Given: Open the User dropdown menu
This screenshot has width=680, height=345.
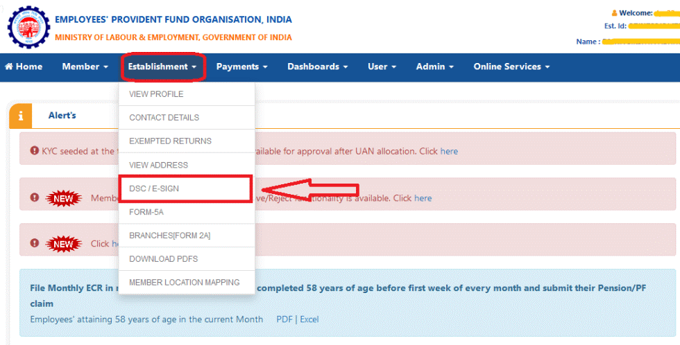Looking at the screenshot, I should [382, 67].
